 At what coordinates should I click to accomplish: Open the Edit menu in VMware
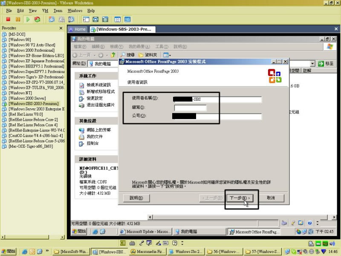(20, 11)
